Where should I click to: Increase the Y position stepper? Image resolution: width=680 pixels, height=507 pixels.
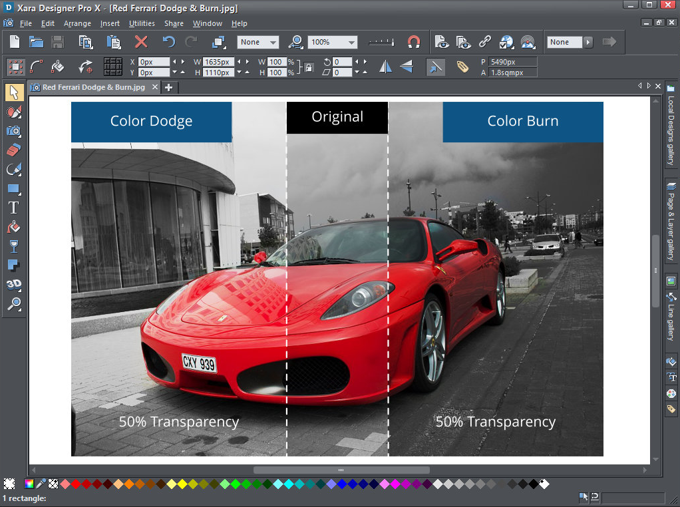pos(182,73)
